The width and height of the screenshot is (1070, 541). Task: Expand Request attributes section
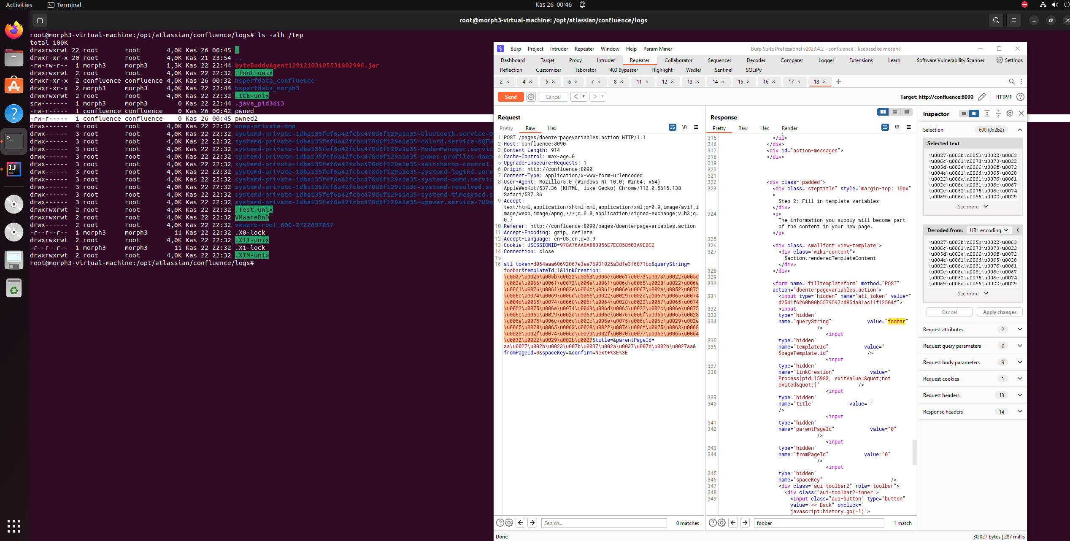point(1020,330)
